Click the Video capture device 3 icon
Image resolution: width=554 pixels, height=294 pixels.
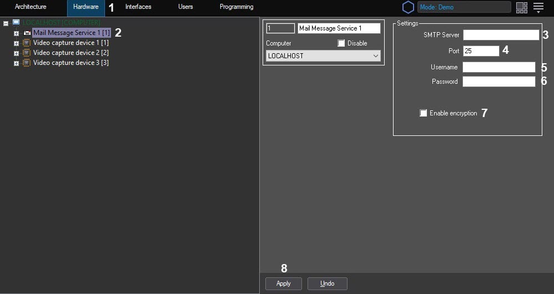(27, 63)
